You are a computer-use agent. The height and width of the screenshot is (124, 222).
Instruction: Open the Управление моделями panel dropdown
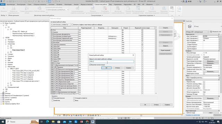click(x=147, y=15)
